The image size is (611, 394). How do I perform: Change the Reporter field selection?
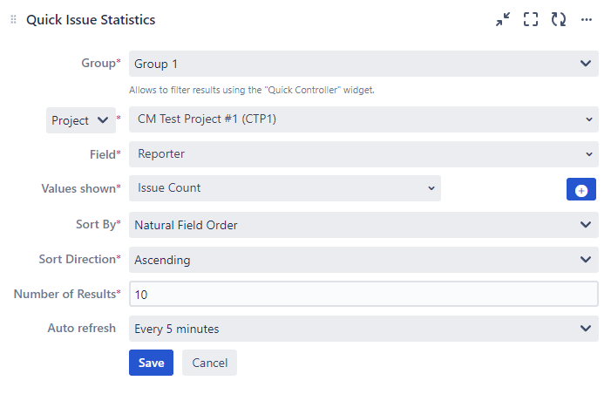click(363, 154)
